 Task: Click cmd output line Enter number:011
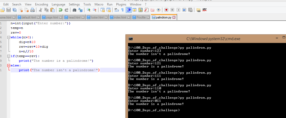144,101
